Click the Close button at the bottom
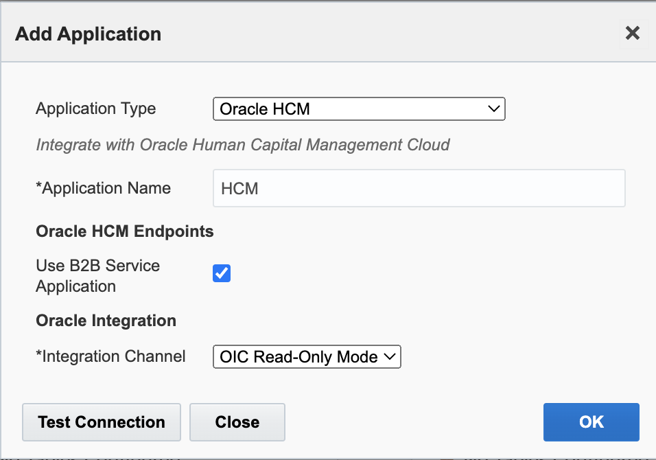656x460 pixels. (237, 422)
